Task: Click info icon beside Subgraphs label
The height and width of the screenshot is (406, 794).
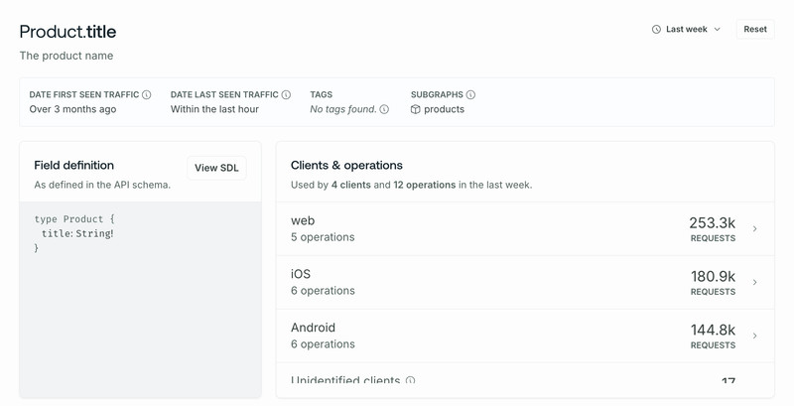Action: coord(470,94)
